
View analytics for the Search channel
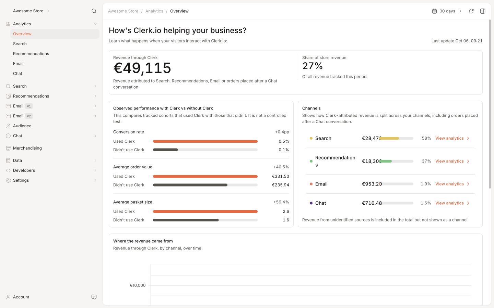tap(452, 138)
